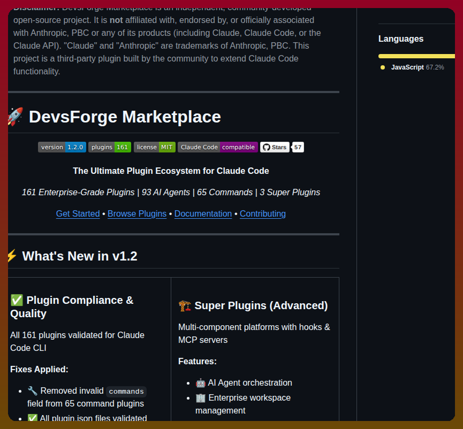463x429 pixels.
Task: Click the What's New in v1.2 heading
Action: coord(80,256)
